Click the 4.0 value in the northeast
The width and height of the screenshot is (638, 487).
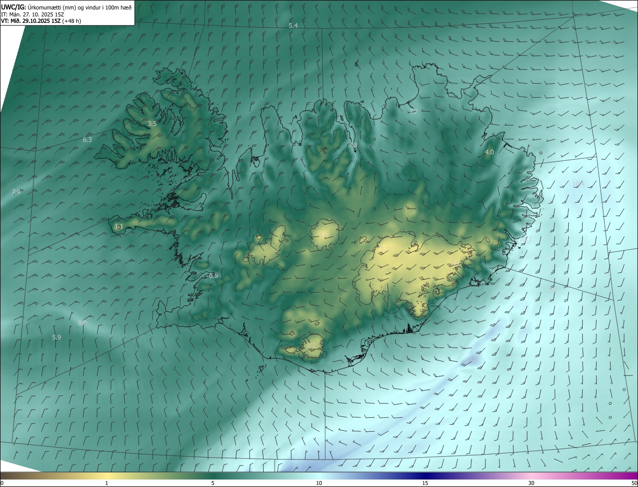(x=489, y=152)
